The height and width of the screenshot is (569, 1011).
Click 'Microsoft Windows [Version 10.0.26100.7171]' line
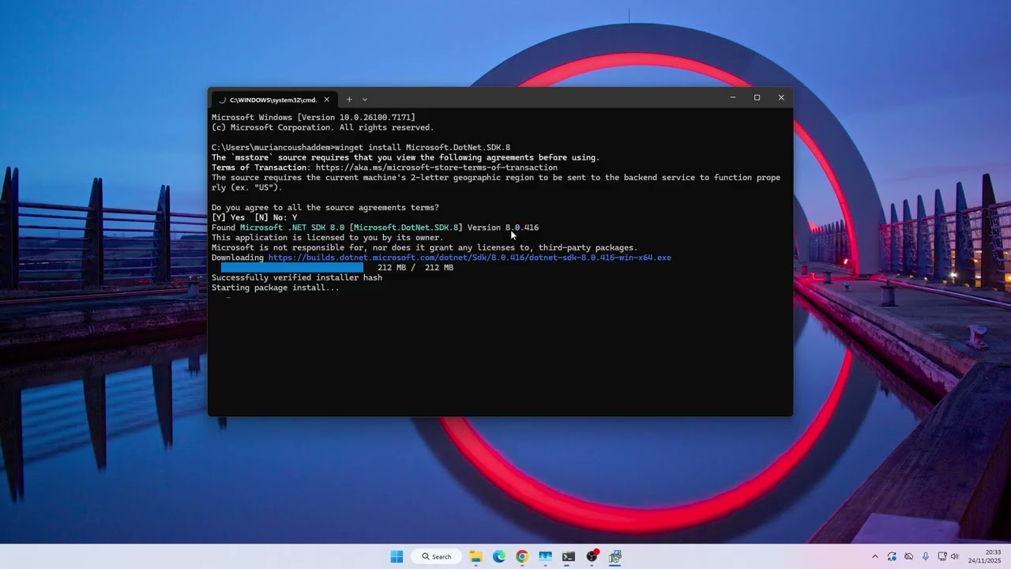coord(314,118)
